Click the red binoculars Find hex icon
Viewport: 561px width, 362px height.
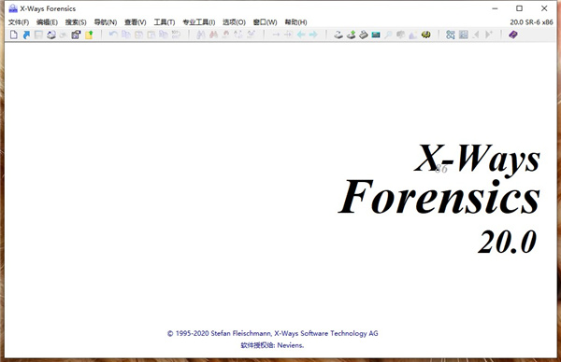pyautogui.click(x=213, y=35)
